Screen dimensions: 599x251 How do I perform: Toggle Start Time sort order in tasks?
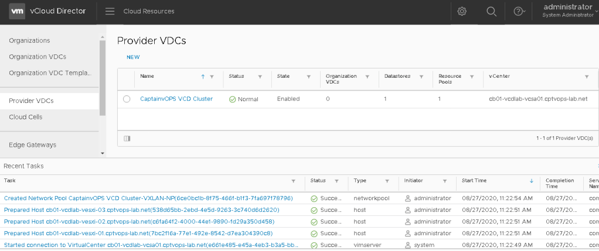point(532,181)
